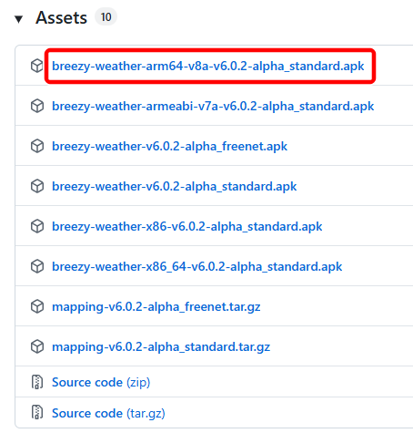Download breezy-weather-arm64-v8a-v6.0.2-alpha_standard.apk
This screenshot has width=413, height=433.
pyautogui.click(x=208, y=66)
